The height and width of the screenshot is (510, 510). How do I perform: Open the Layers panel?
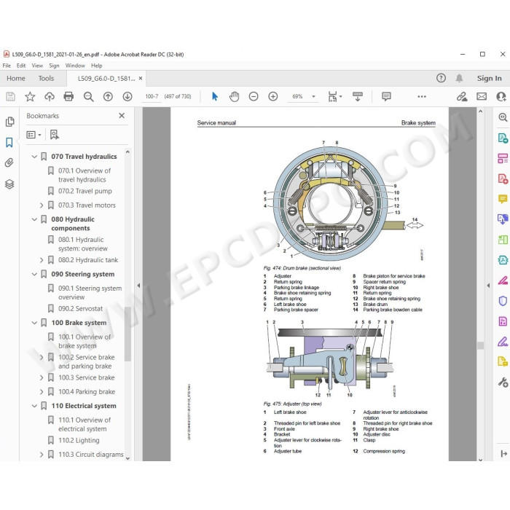(9, 184)
